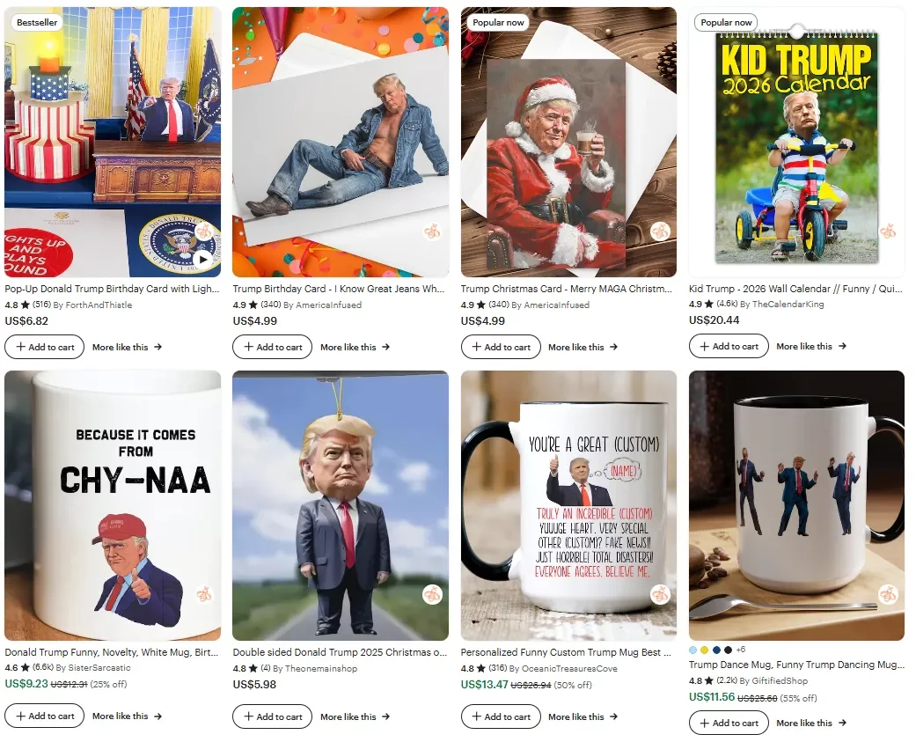
Task: See more like the Trump Christmas Card
Action: (583, 347)
